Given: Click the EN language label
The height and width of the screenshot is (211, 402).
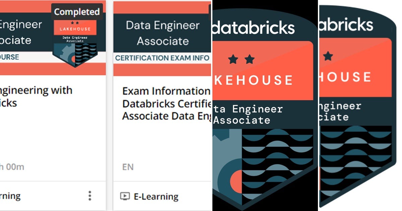Looking at the screenshot, I should click(128, 166).
